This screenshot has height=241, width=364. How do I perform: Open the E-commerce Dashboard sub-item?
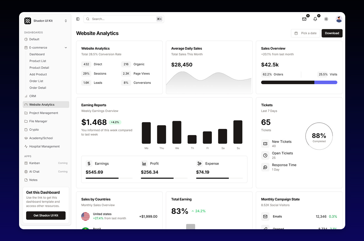tap(37, 54)
